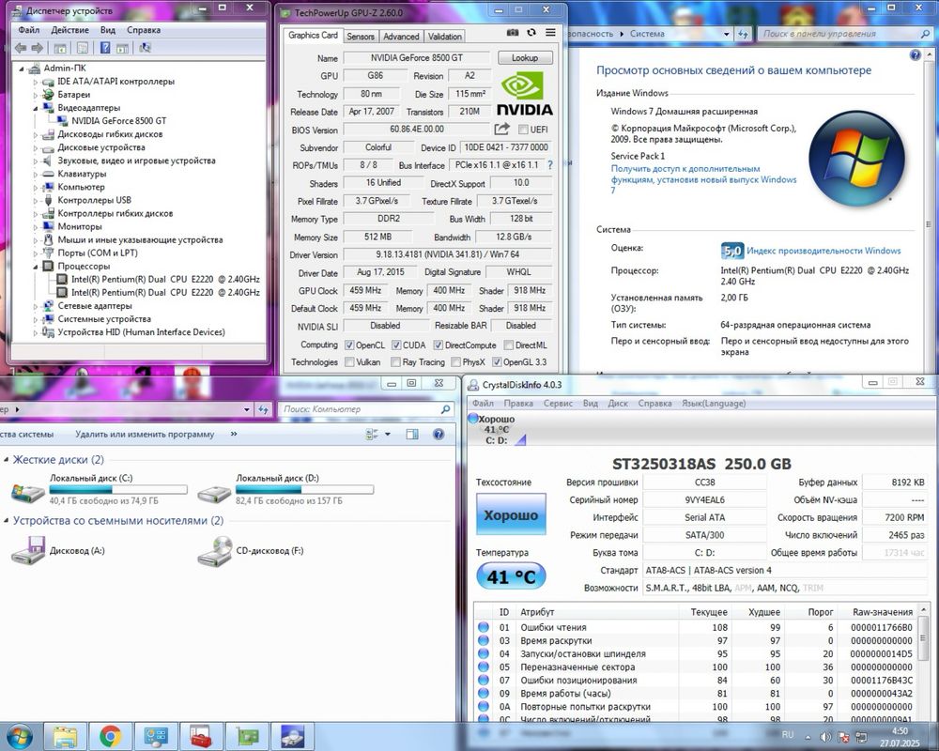Expand the Мониторы tree node
Image resolution: width=939 pixels, height=751 pixels.
click(x=36, y=227)
